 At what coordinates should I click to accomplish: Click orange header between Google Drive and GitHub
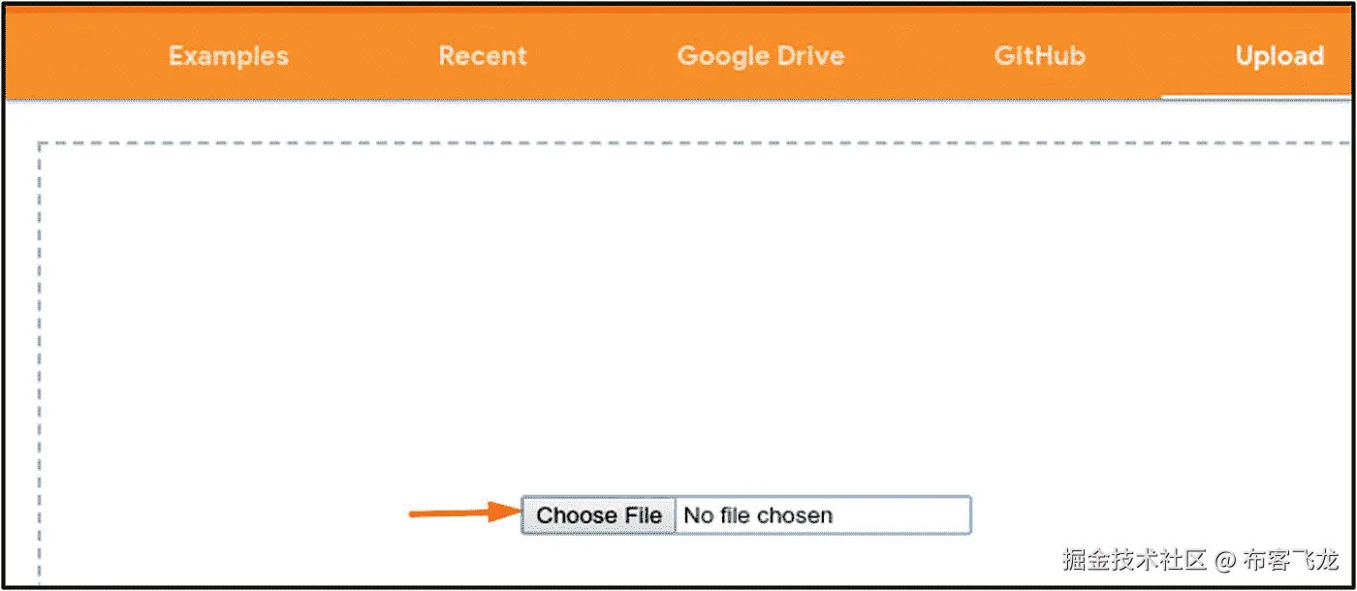tap(919, 56)
